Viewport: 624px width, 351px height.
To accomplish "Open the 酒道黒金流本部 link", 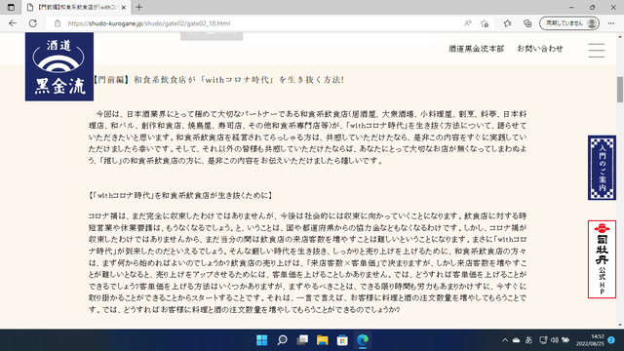I will 477,49.
